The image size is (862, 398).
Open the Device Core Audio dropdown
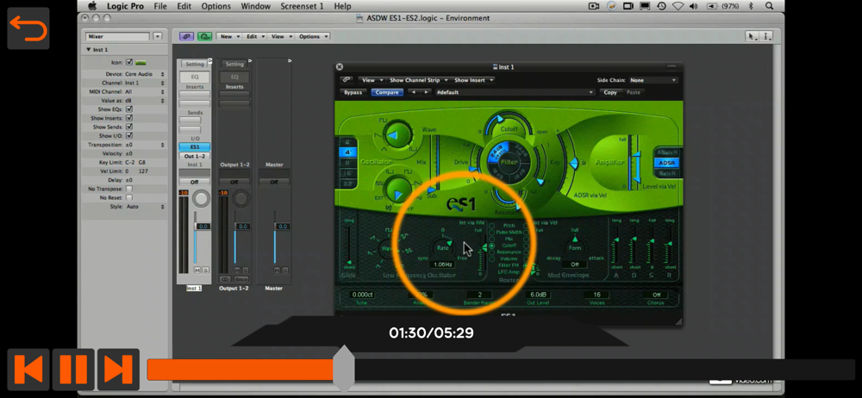click(144, 74)
